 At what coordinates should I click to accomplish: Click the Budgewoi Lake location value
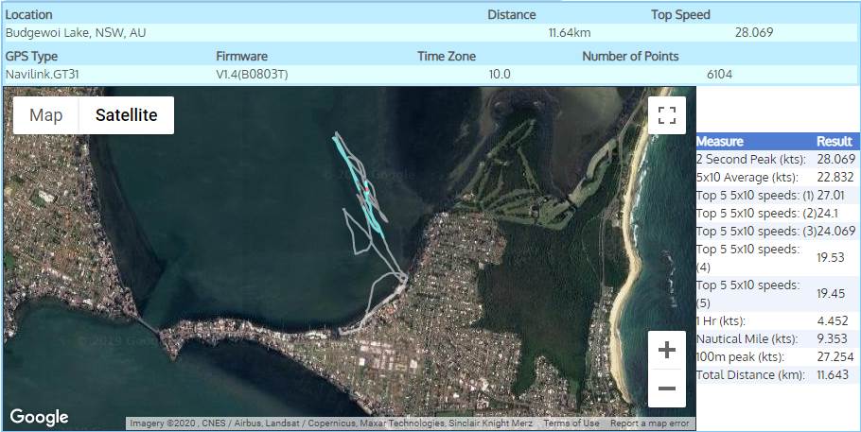[x=76, y=32]
